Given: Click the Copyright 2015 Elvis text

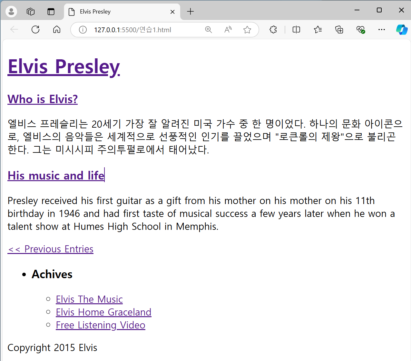Looking at the screenshot, I should coord(52,347).
